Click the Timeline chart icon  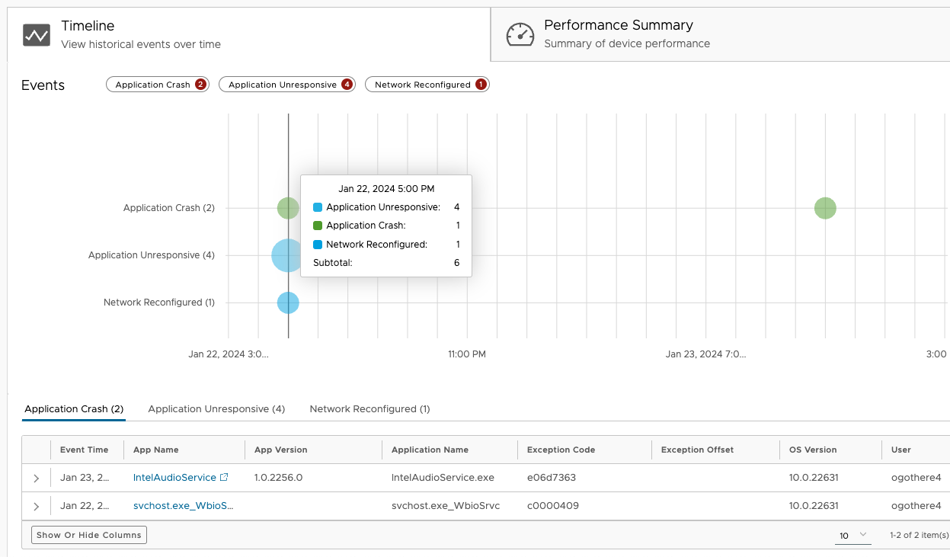(37, 35)
